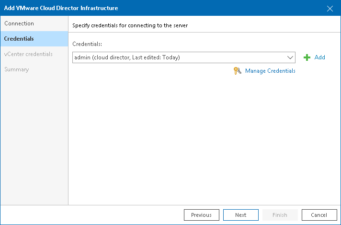This screenshot has width=341, height=225.
Task: Click the green plus Add icon
Action: point(307,57)
